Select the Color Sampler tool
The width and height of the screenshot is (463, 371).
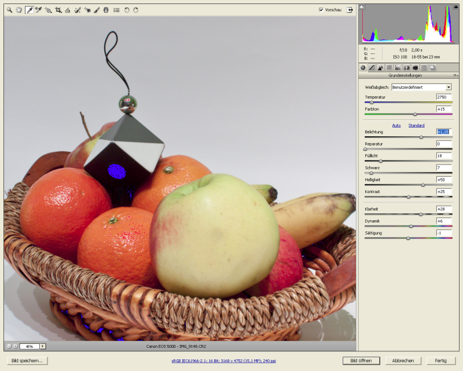point(38,10)
